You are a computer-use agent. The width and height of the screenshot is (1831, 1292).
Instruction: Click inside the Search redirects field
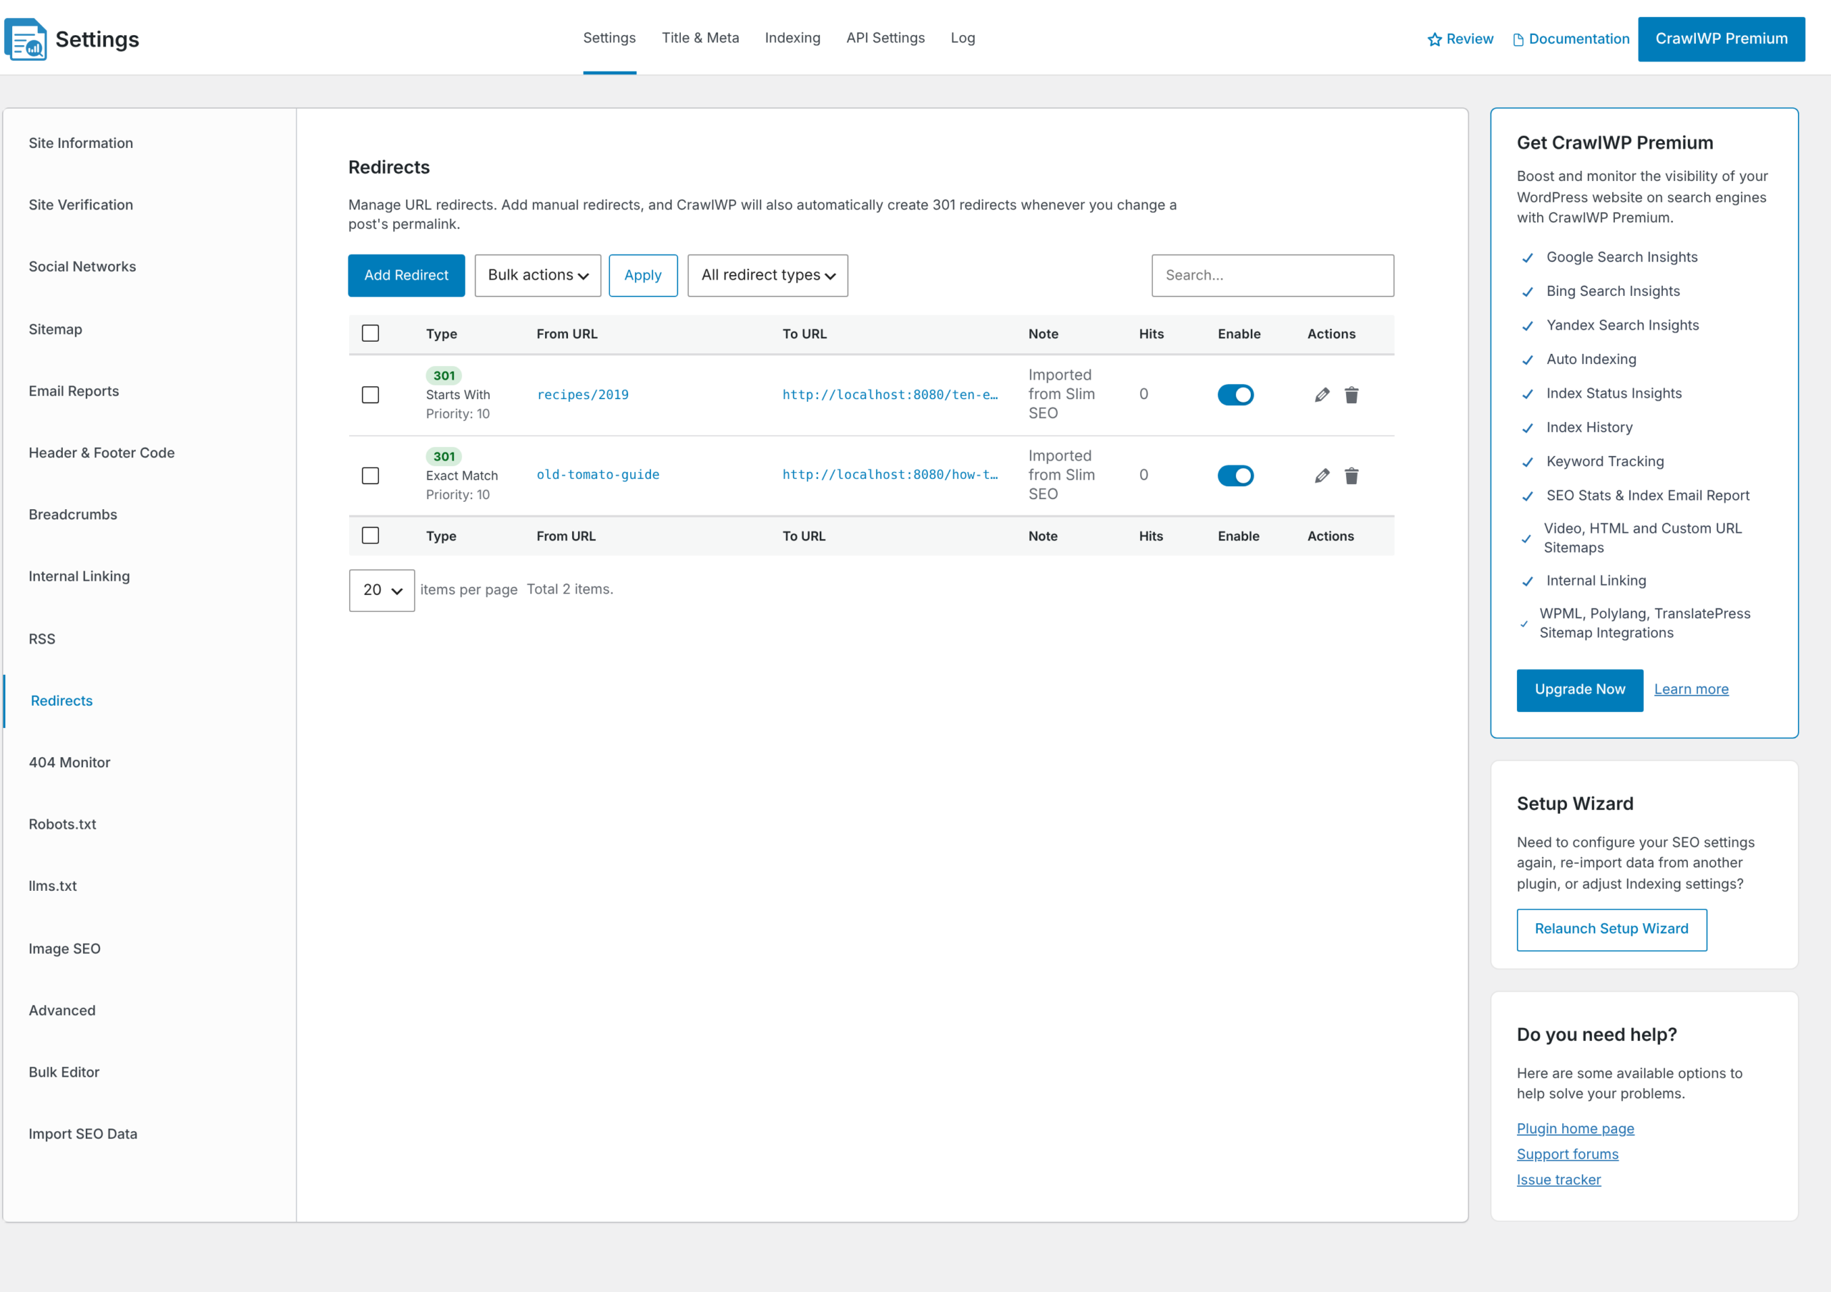click(1272, 275)
